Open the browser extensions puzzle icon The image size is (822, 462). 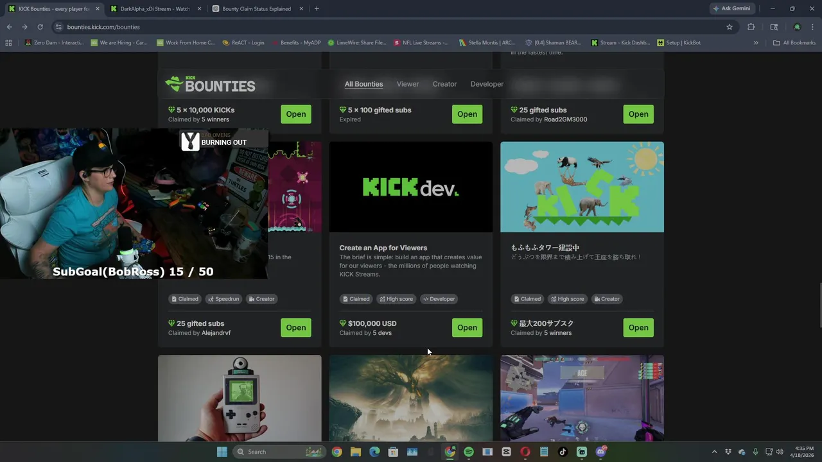[751, 27]
